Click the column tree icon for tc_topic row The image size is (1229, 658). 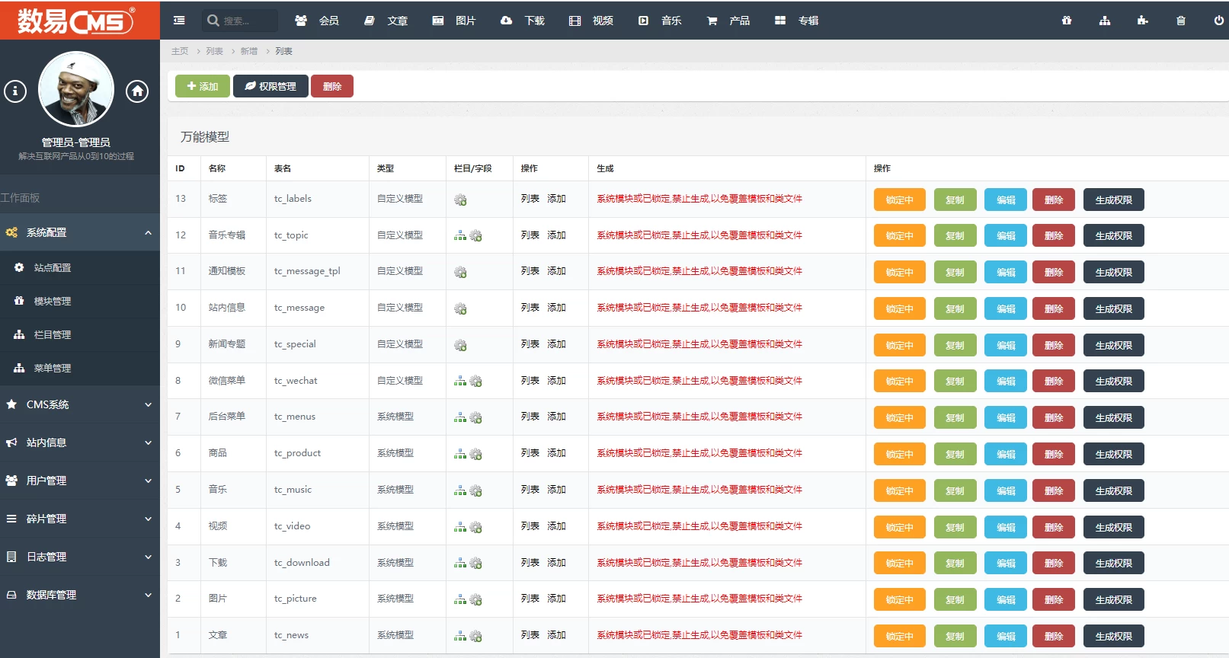tap(460, 236)
